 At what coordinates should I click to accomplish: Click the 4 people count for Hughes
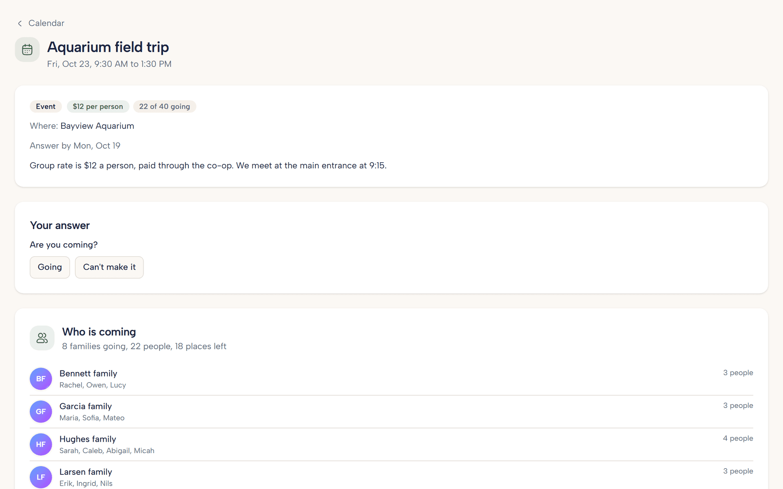pos(738,438)
